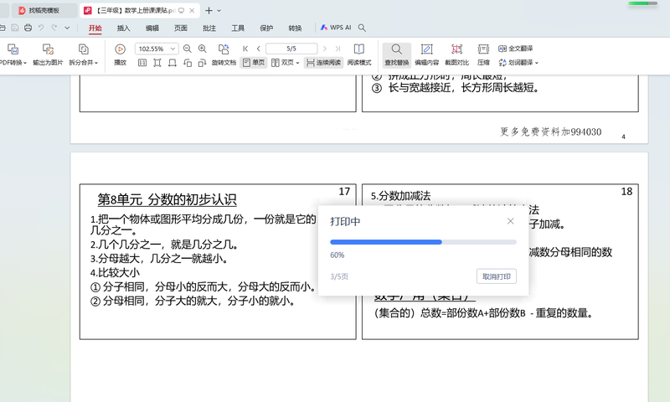Click the 取消打印 cancel print button
The height and width of the screenshot is (402, 670).
496,276
